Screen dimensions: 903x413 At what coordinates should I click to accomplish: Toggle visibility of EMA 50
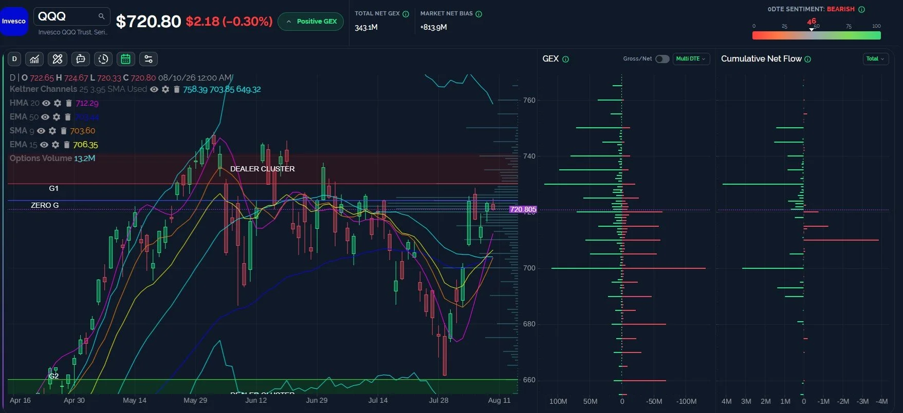coord(45,117)
